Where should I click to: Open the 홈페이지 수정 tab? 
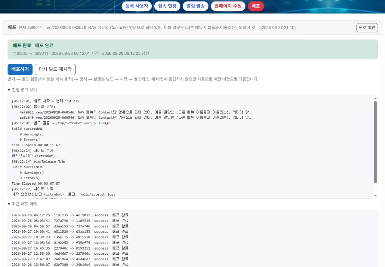[228, 6]
